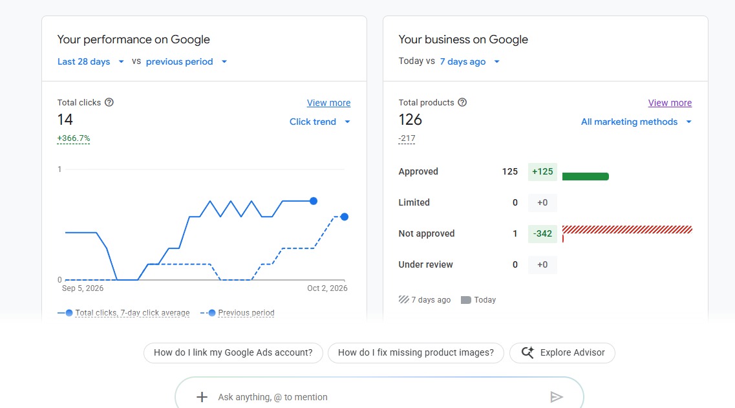Click the 'Your business on Google' heading
This screenshot has width=735, height=408.
tap(463, 39)
